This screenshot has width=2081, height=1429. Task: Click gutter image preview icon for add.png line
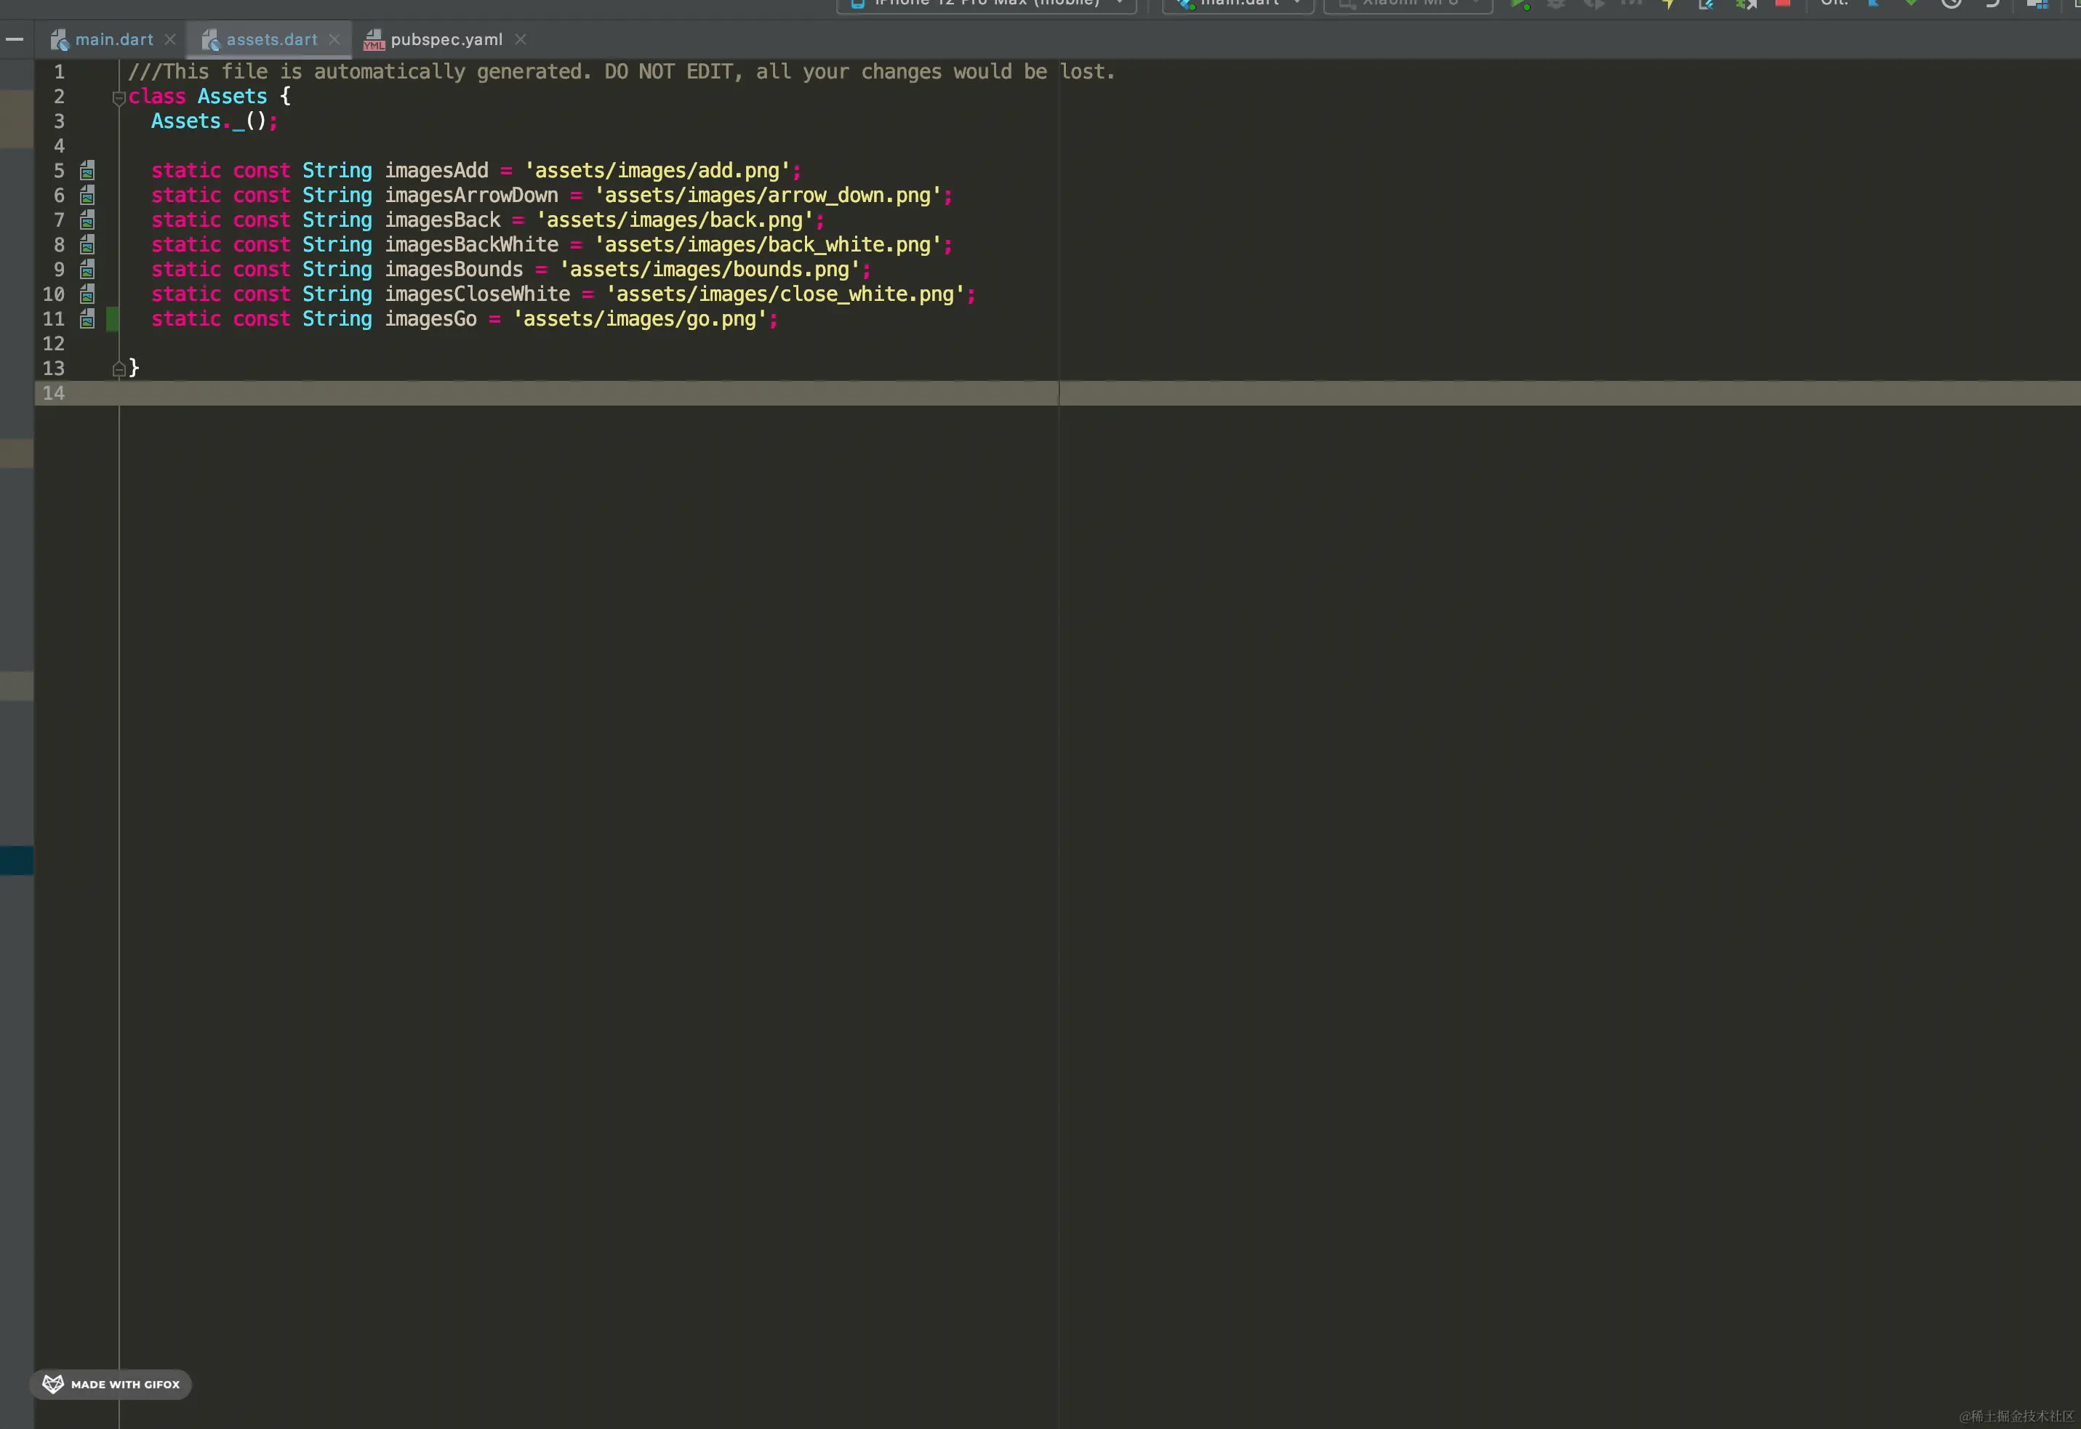(87, 170)
